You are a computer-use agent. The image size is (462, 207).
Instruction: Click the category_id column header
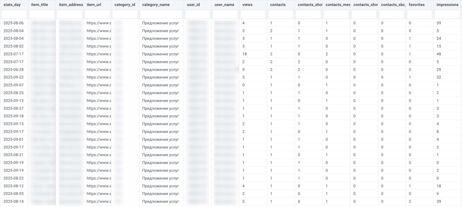(125, 5)
